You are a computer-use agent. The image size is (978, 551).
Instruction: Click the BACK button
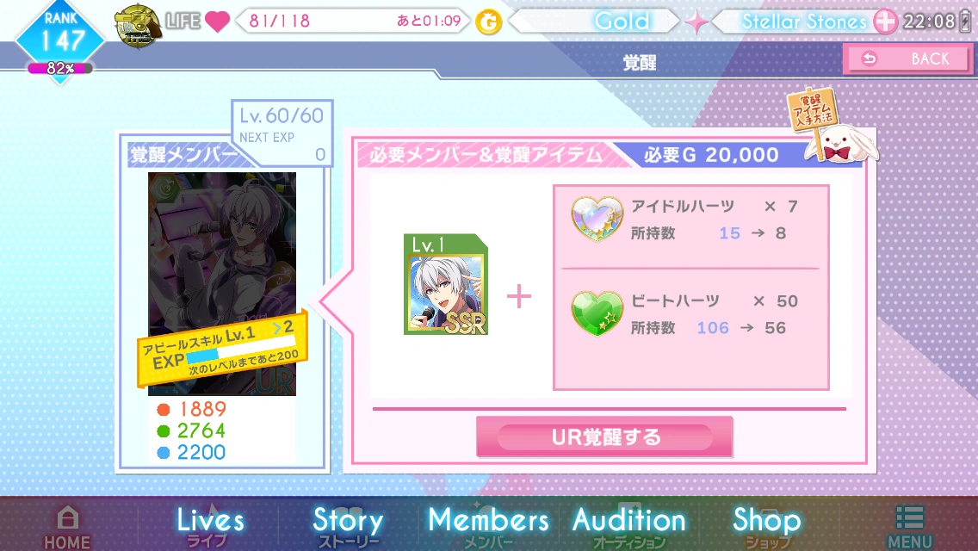click(907, 59)
